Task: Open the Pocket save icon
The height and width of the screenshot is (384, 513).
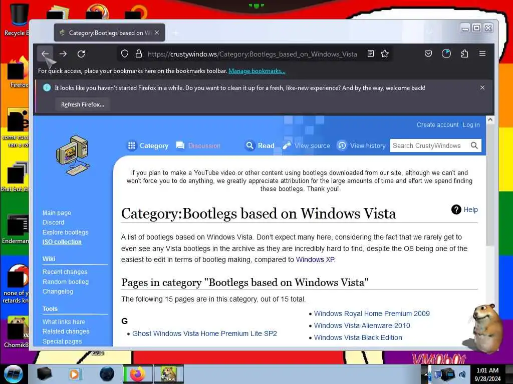Action: tap(428, 54)
